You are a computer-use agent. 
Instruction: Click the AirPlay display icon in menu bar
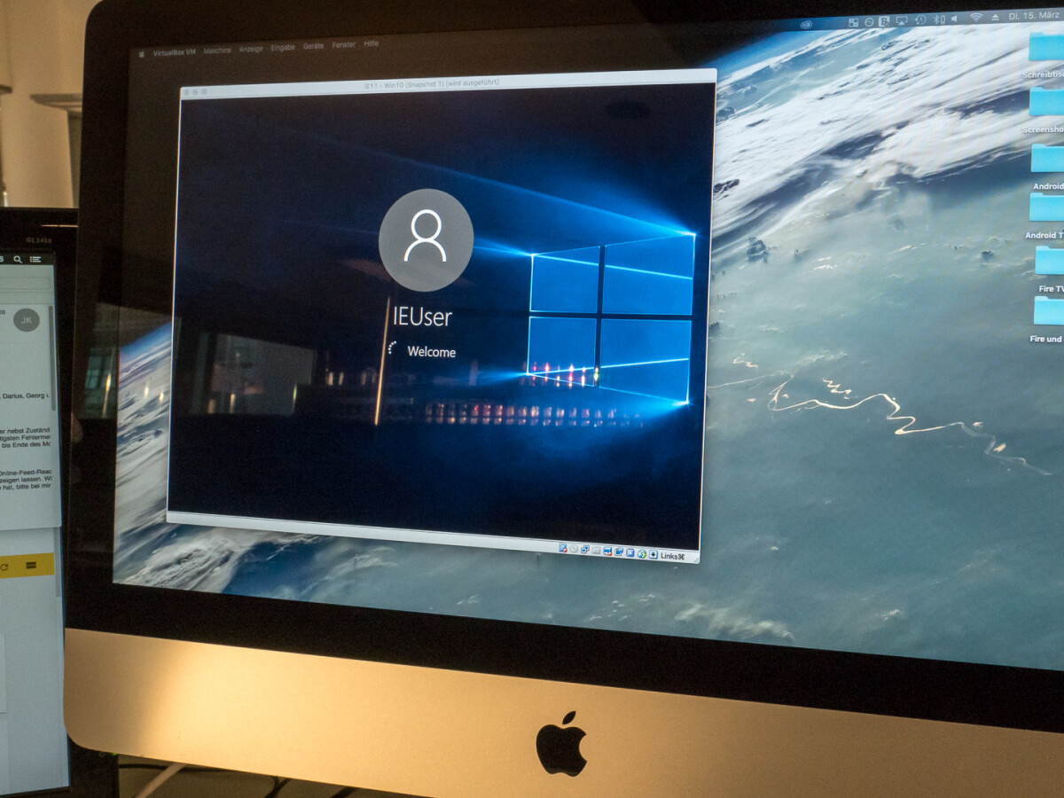pyautogui.click(x=902, y=21)
